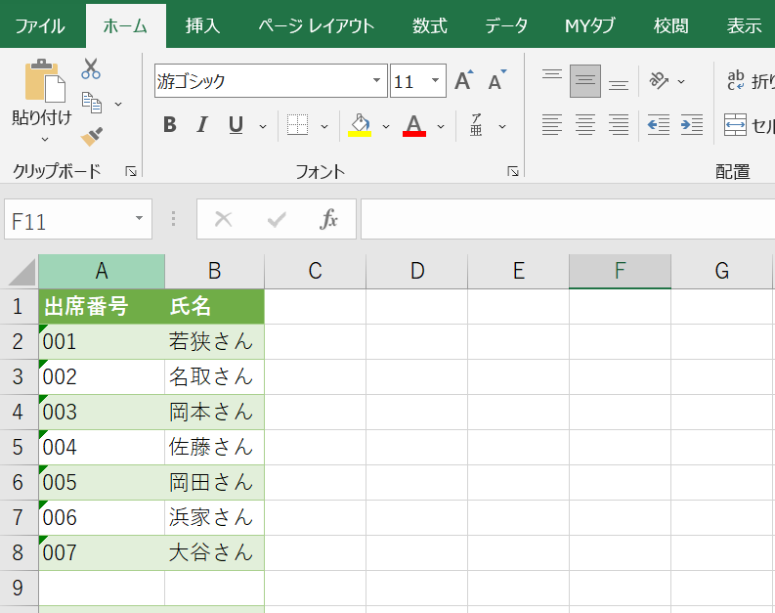Click the Increase Indent icon
This screenshot has width=775, height=613.
tap(691, 125)
